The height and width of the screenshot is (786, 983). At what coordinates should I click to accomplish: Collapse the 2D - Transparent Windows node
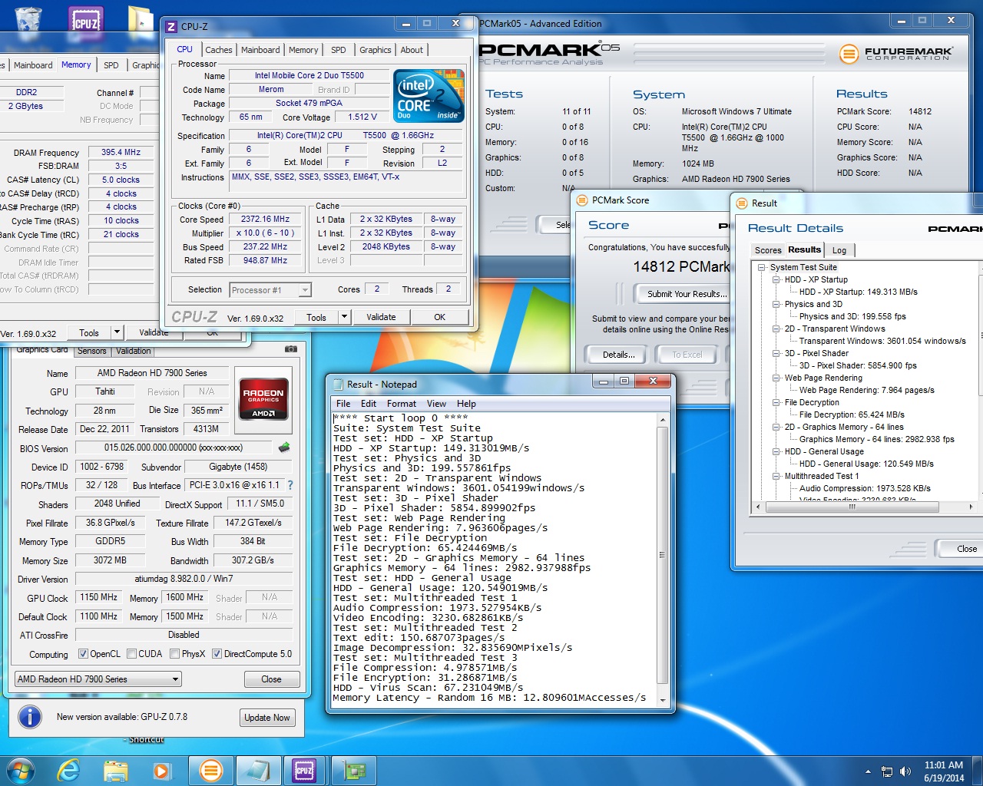point(776,329)
